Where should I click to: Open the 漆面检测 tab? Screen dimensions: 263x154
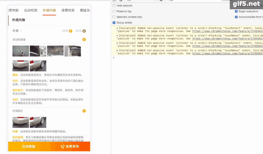[68, 10]
